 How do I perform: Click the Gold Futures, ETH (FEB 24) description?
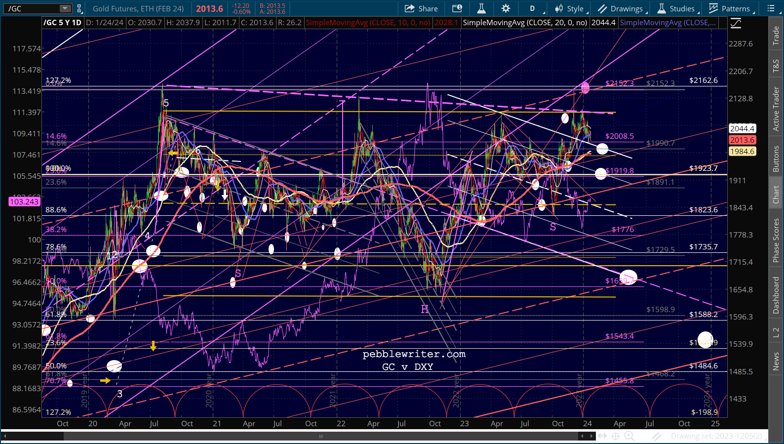(x=138, y=8)
